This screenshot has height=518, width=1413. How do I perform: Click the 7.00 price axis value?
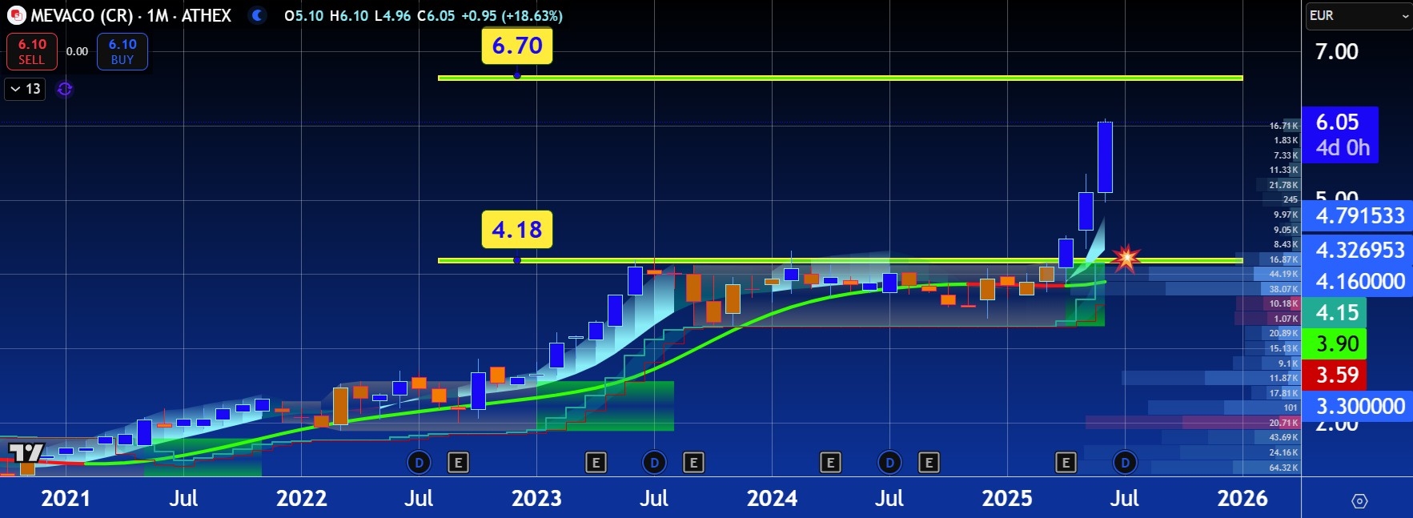(1337, 52)
